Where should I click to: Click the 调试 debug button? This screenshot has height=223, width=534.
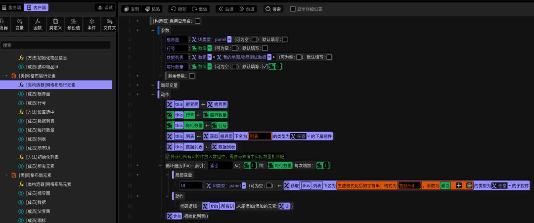click(x=105, y=7)
